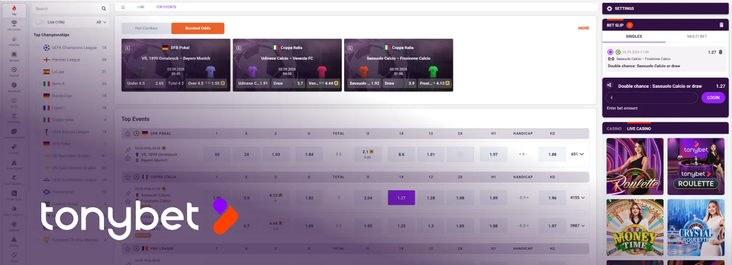The image size is (732, 265).
Task: Play stream icon on Osnabruck–Bayern card
Action: pyautogui.click(x=128, y=47)
